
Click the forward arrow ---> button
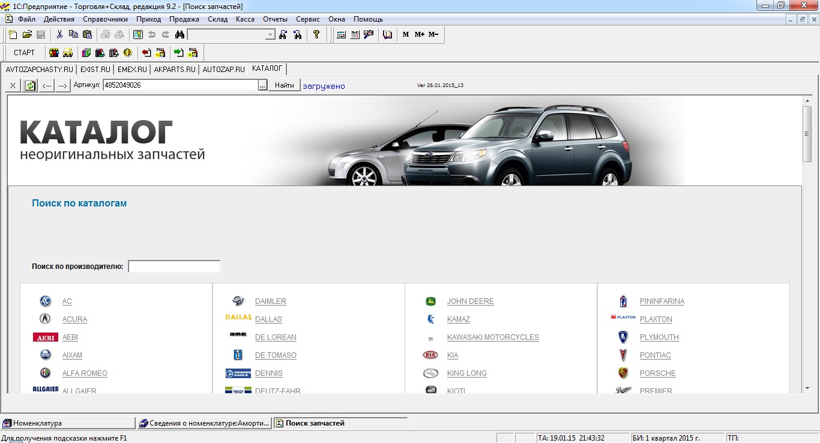63,86
